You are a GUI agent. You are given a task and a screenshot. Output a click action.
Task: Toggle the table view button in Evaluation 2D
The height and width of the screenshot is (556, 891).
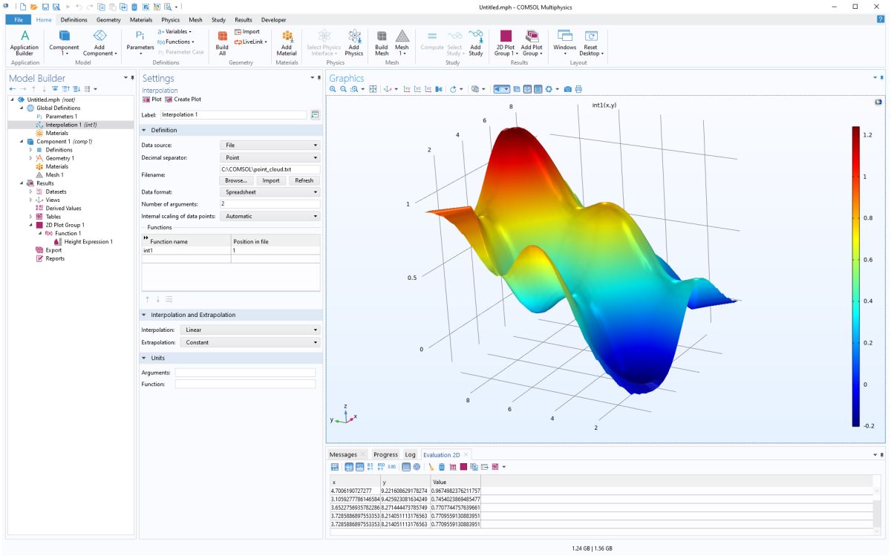pos(406,466)
